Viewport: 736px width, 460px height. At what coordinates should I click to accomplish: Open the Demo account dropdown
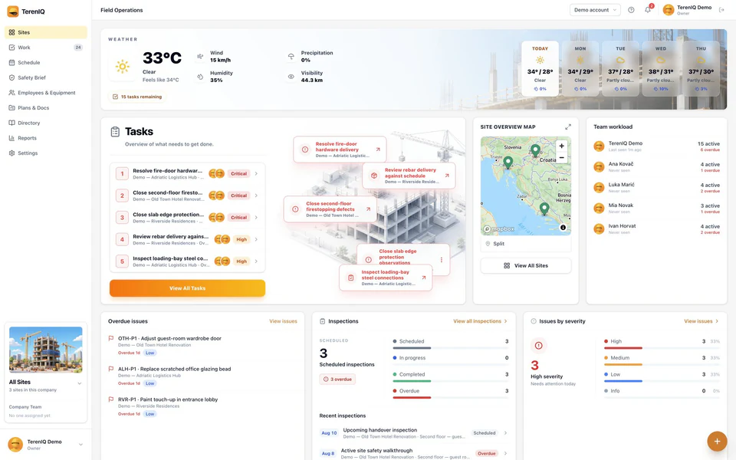click(x=595, y=10)
